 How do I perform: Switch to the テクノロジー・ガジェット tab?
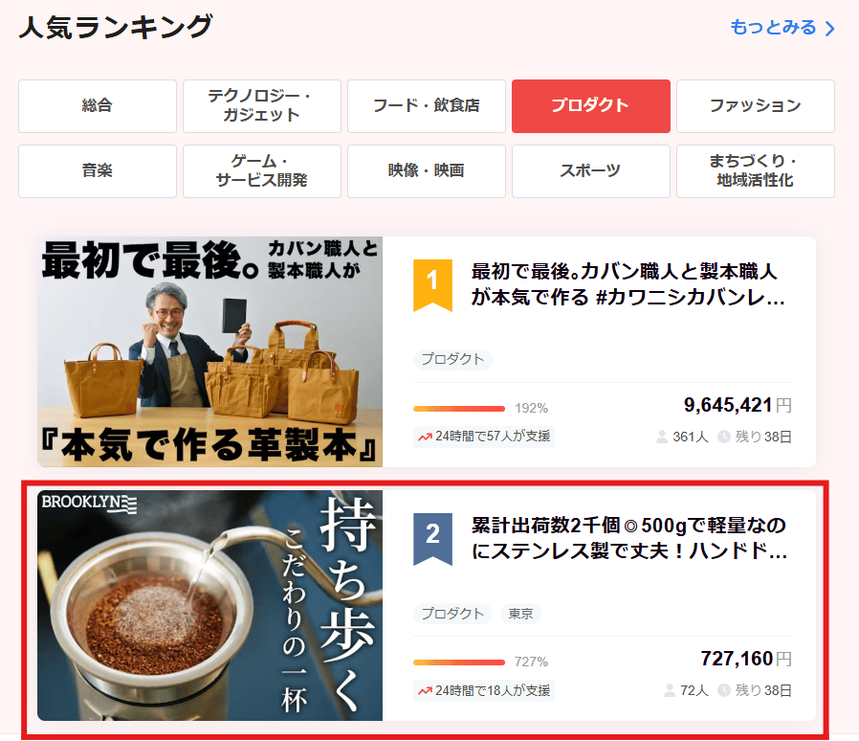pyautogui.click(x=262, y=106)
